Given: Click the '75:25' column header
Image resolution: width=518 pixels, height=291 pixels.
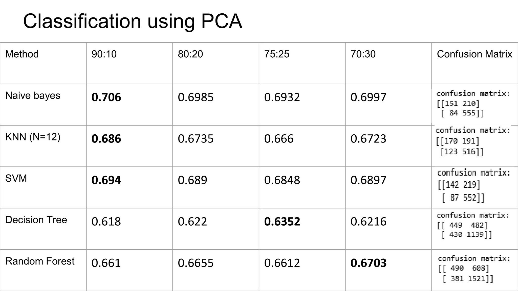Looking at the screenshot, I should [x=277, y=54].
